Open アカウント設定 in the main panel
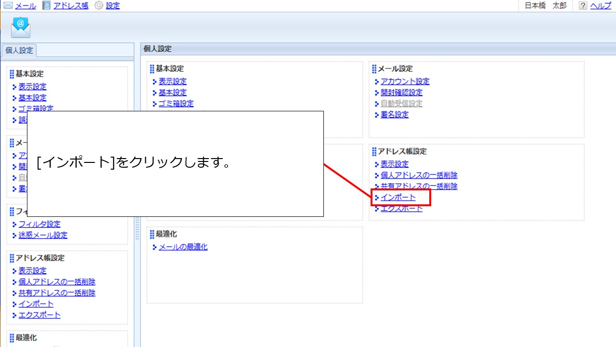Screen dimensions: 616x347 405,81
